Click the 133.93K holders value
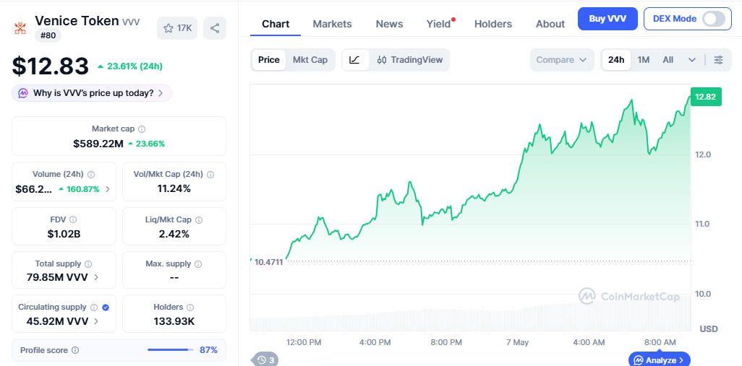742x366 pixels. coord(174,322)
